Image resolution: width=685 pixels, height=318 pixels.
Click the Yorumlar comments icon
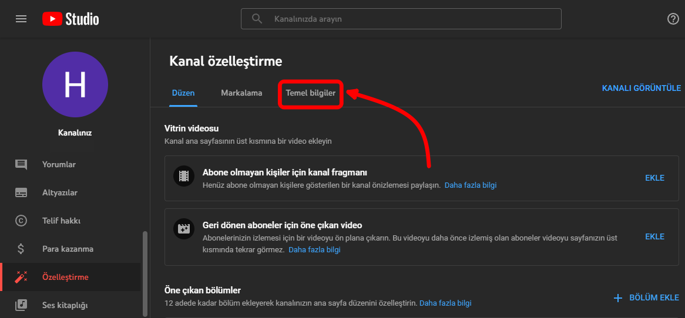pyautogui.click(x=21, y=164)
